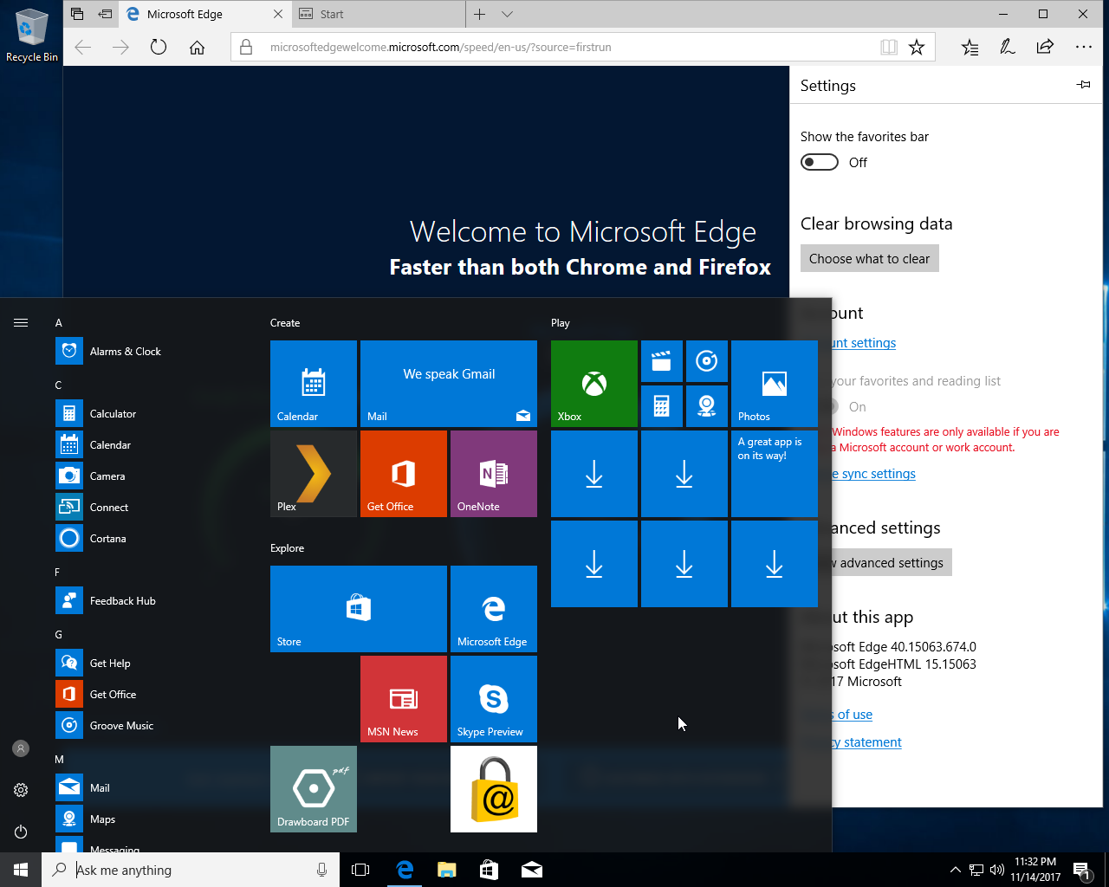Open the privacy statement link
1109x887 pixels.
(x=866, y=742)
